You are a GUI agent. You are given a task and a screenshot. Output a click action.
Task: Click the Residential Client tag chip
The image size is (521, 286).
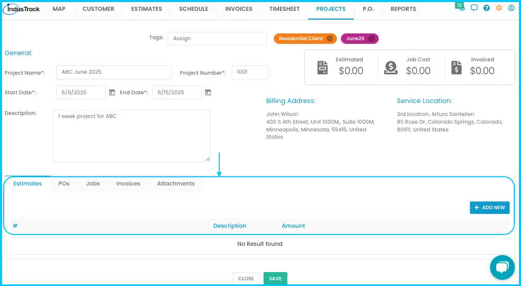pos(305,39)
